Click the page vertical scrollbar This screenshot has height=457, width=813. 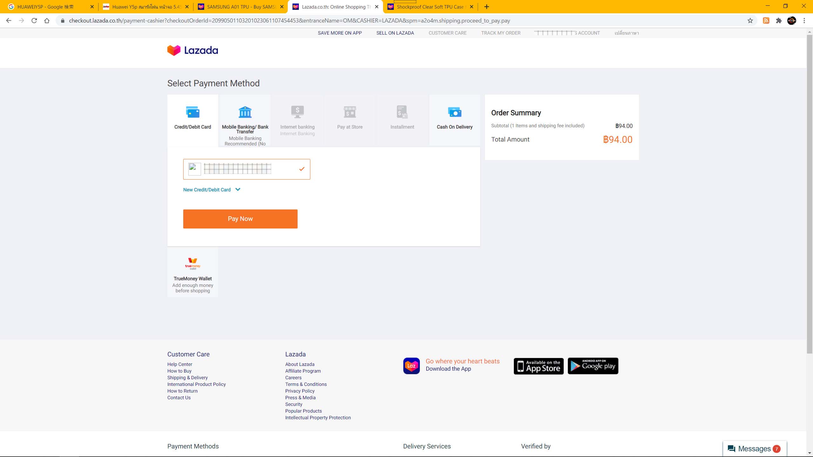tap(810, 194)
